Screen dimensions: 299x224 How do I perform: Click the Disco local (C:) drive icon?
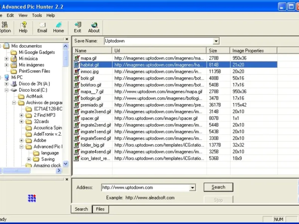(14, 90)
